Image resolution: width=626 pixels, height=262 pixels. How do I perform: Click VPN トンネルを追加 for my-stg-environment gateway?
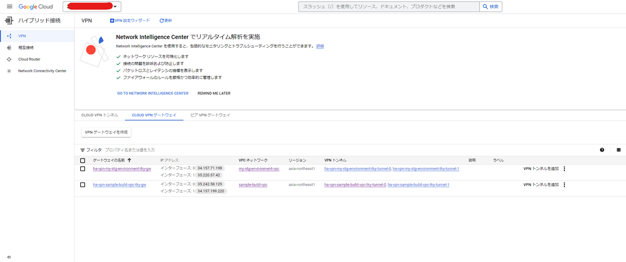(541, 169)
